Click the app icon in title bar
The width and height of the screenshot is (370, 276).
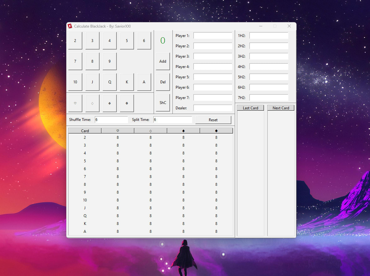[70, 26]
